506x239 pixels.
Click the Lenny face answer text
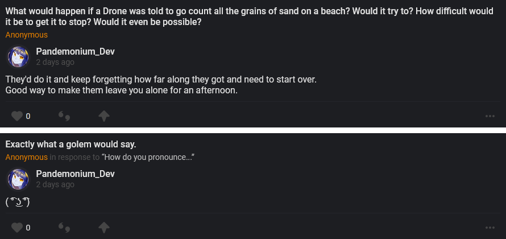point(17,201)
